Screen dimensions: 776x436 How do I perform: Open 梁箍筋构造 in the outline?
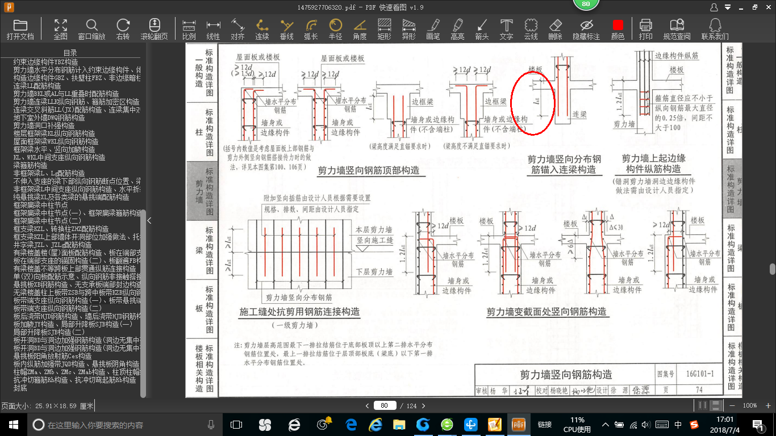(x=31, y=165)
